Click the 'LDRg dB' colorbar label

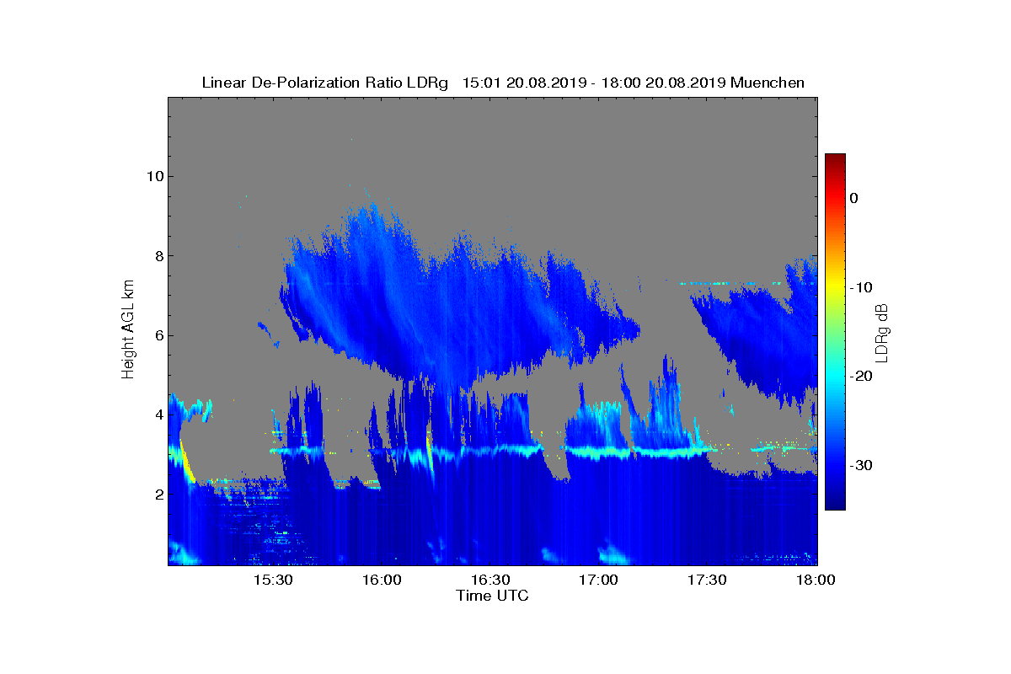point(882,332)
